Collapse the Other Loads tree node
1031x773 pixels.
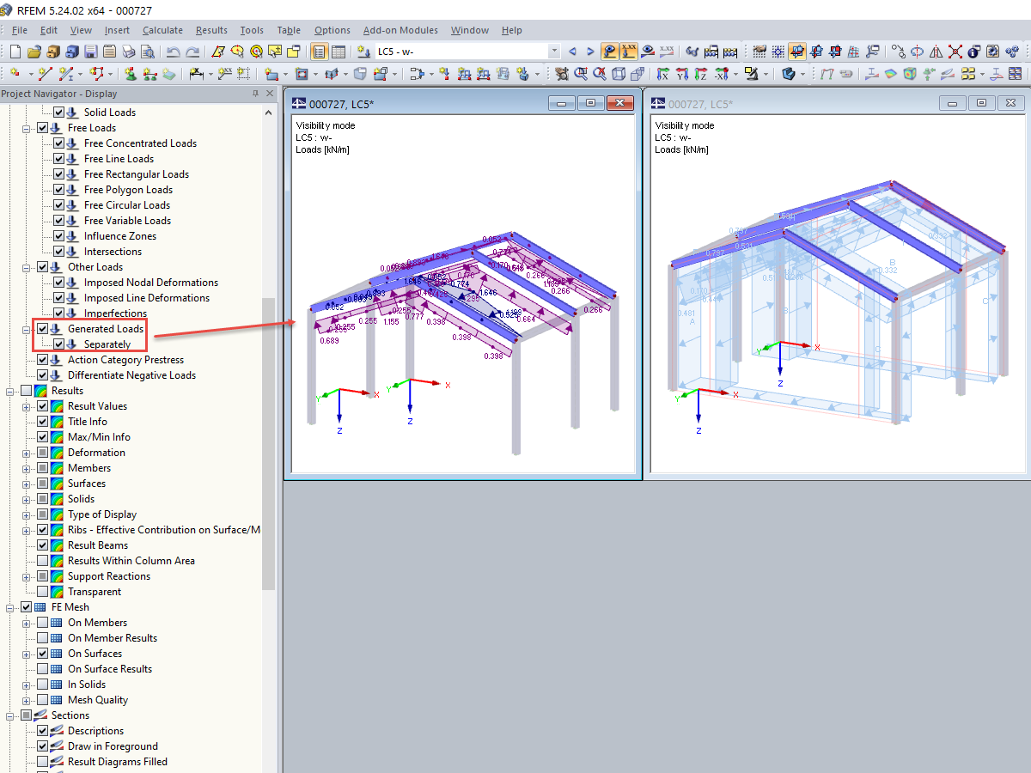27,267
